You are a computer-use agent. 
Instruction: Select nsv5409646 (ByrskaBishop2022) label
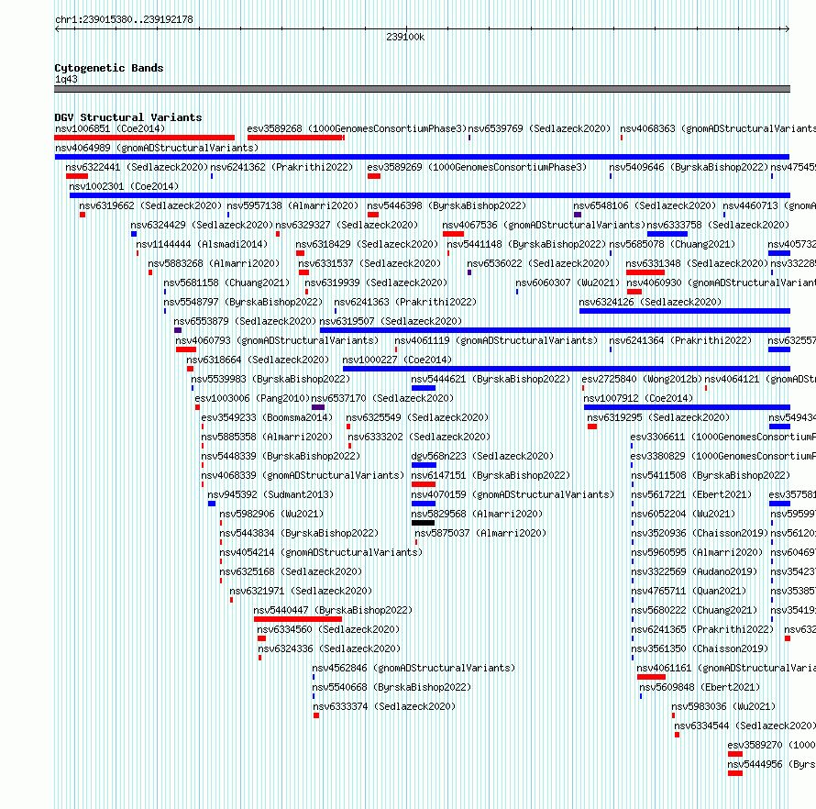click(689, 167)
